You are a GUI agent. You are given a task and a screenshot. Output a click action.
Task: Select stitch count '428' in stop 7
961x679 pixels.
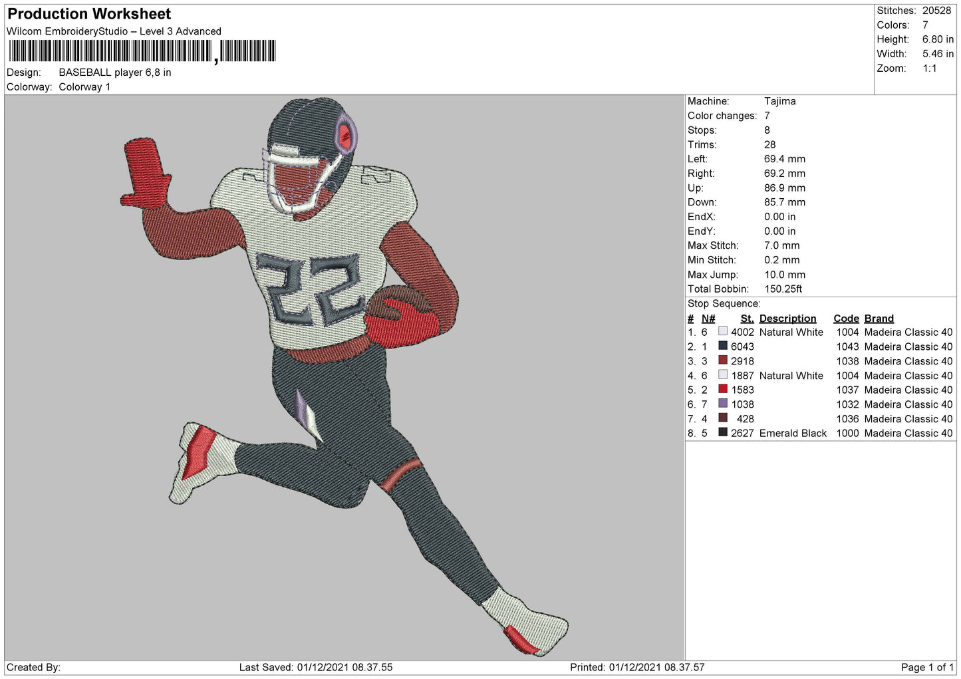pos(746,419)
